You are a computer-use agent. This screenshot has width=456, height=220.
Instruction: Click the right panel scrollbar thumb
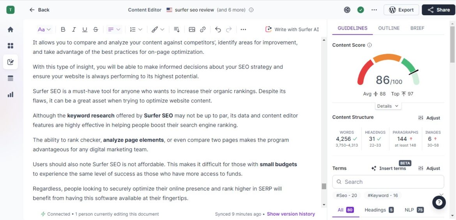click(452, 44)
